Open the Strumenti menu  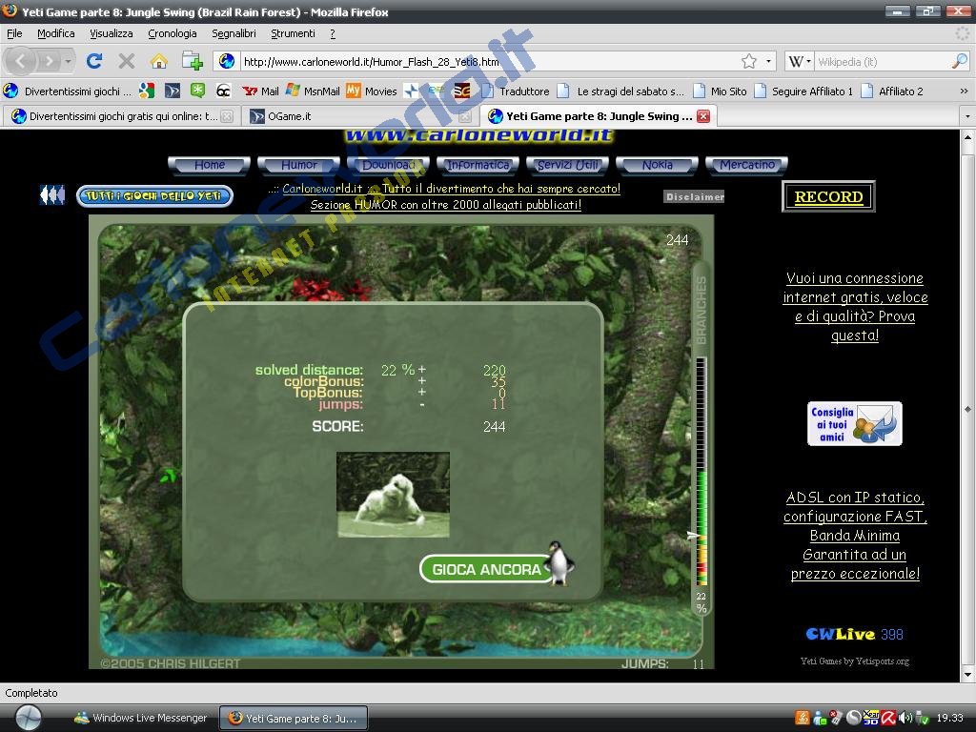tap(294, 33)
